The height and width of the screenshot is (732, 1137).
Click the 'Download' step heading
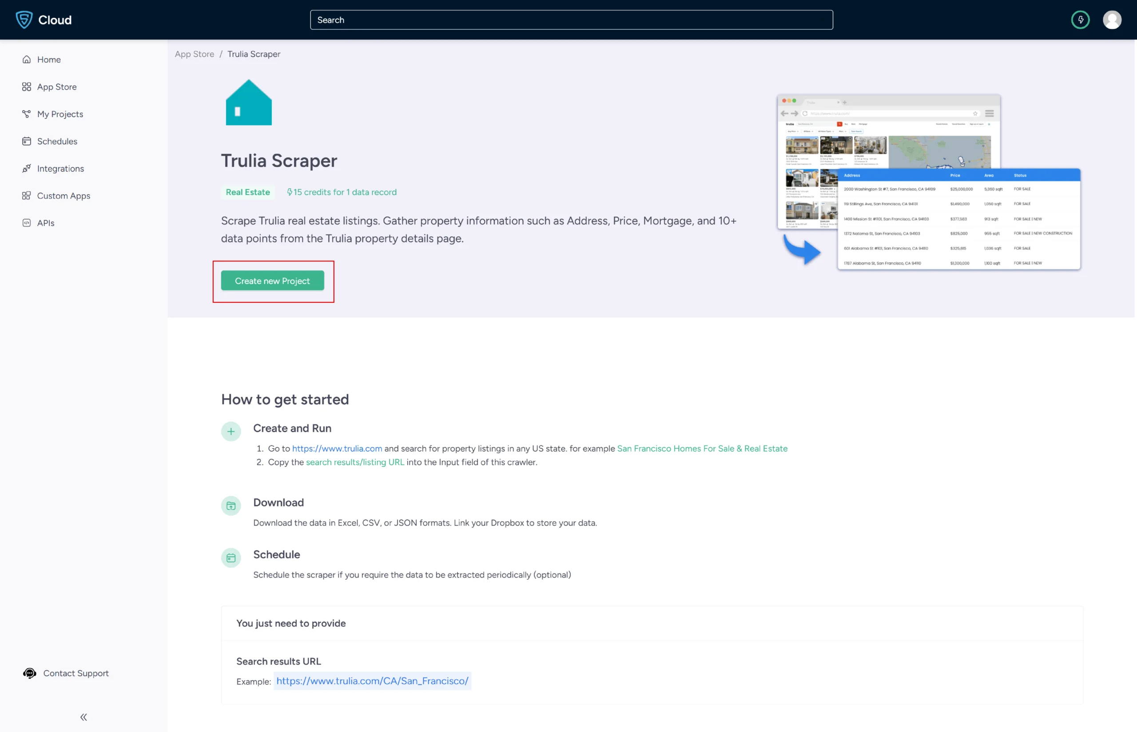tap(278, 503)
